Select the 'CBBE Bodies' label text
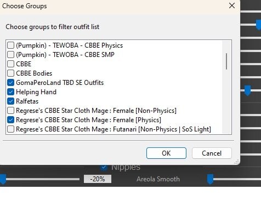This screenshot has width=261, height=212. tap(34, 73)
